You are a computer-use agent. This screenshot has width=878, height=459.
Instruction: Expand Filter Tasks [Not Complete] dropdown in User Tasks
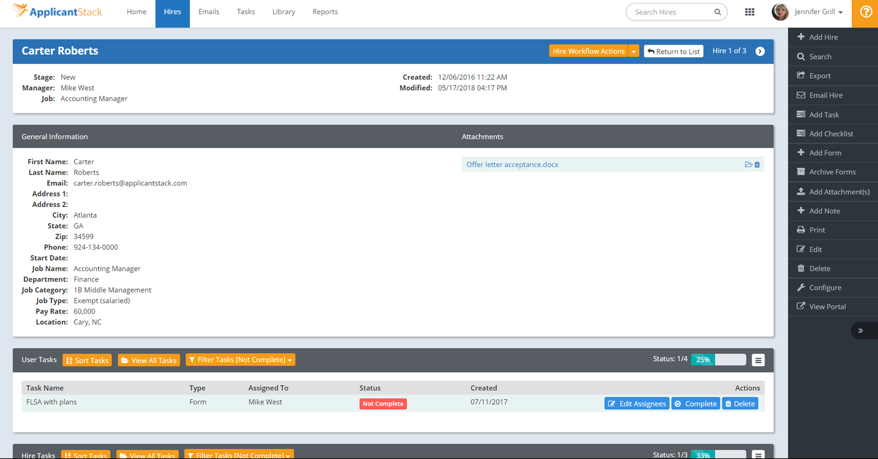tap(240, 360)
